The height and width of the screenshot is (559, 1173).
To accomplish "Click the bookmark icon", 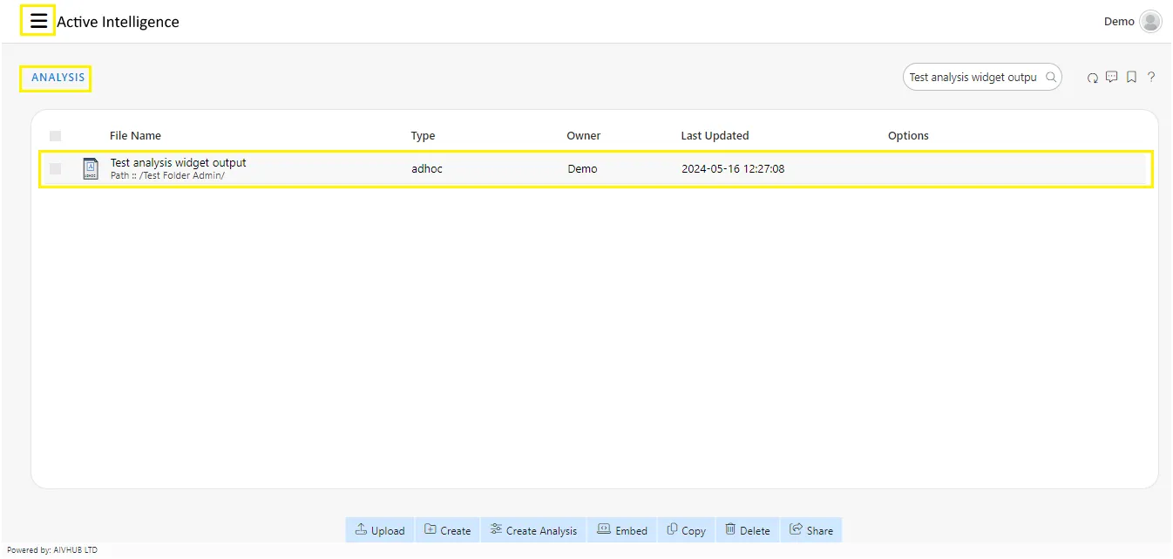I will 1131,77.
